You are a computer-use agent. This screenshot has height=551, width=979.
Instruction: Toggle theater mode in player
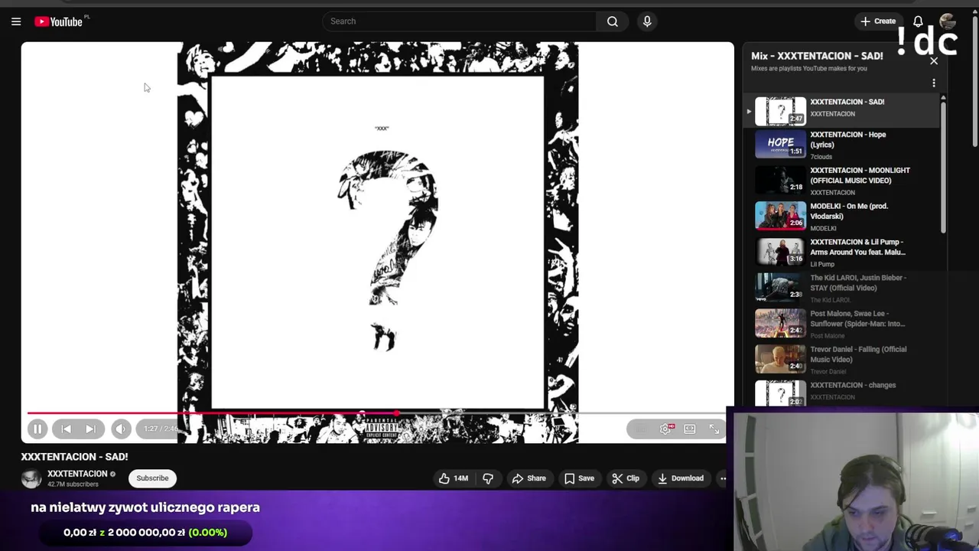(690, 429)
